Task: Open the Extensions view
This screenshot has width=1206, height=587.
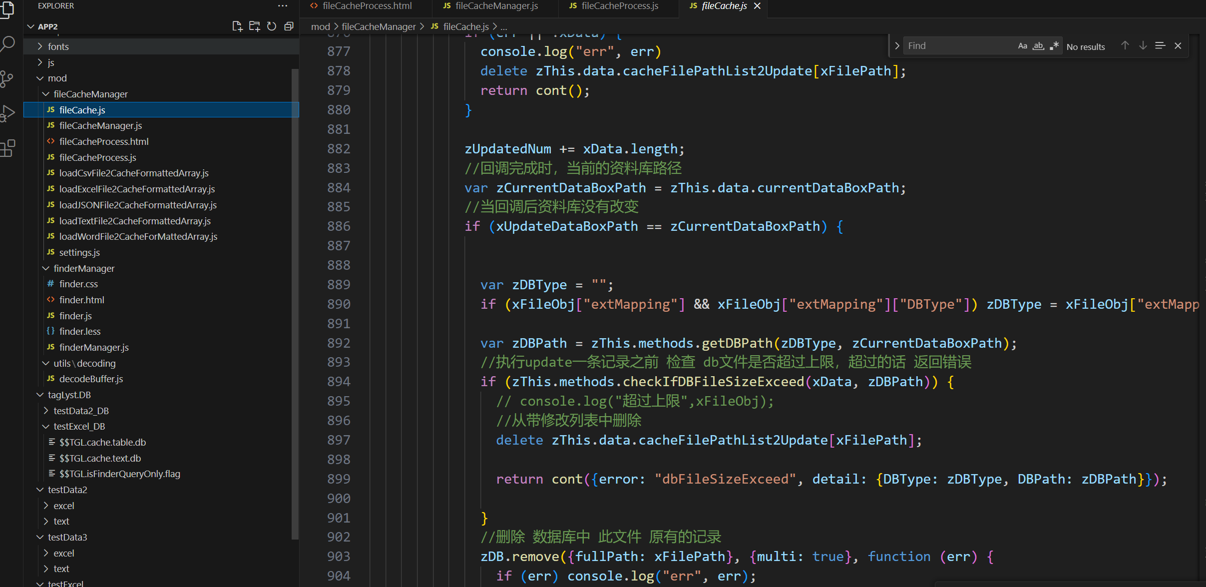Action: [7, 148]
